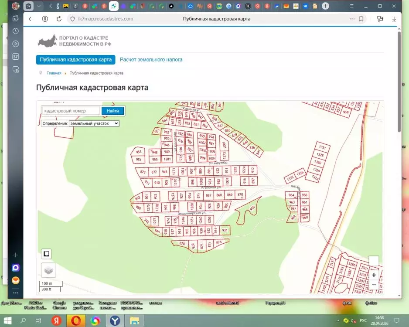The image size is (409, 327).
Task: Reload the page with refresh icon
Action: (x=59, y=19)
